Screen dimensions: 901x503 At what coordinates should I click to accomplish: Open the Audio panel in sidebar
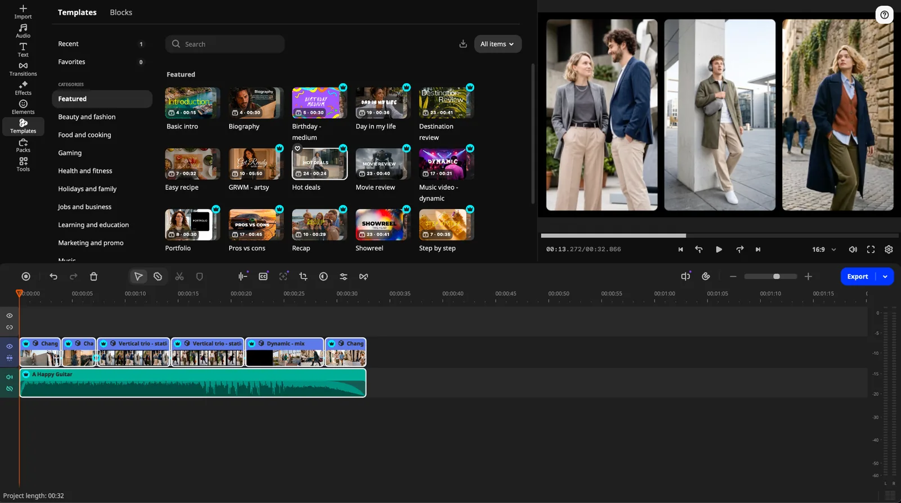click(23, 31)
